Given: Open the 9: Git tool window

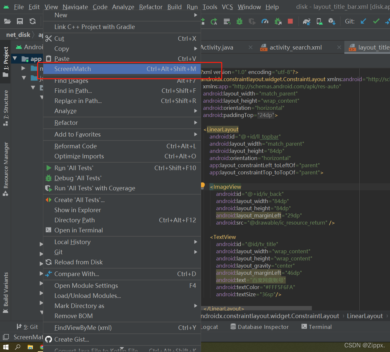Looking at the screenshot, I should point(27,327).
